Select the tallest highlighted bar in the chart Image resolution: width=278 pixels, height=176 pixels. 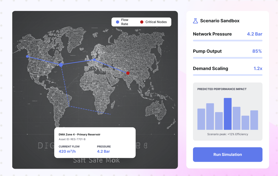click(228, 114)
